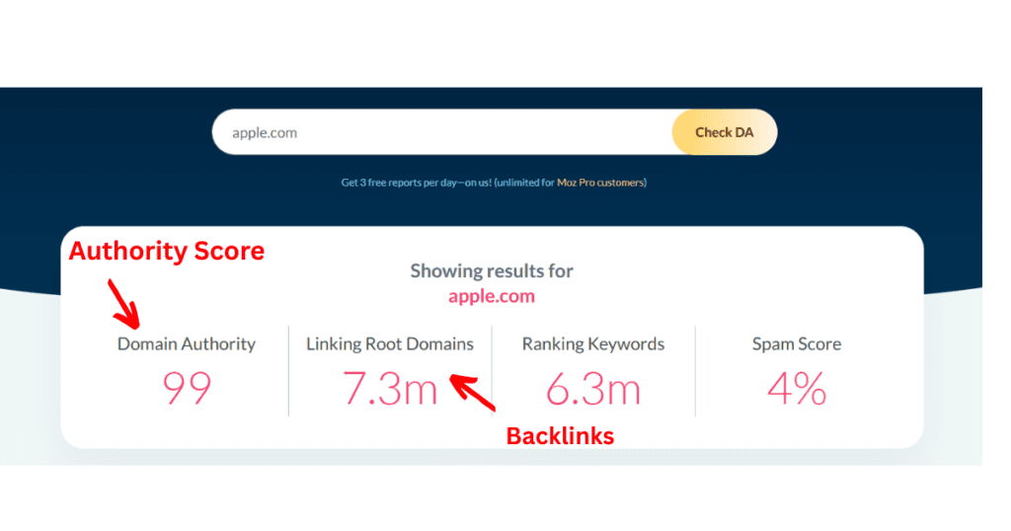Select the 4% spam score value
Viewport: 1011px width, 531px height.
point(797,389)
